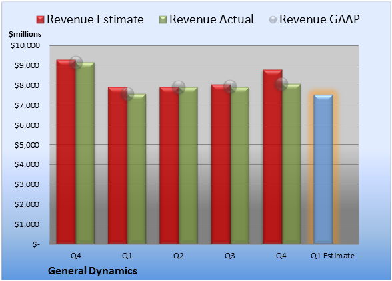Select the red estimate bar for Q2

[169, 165]
